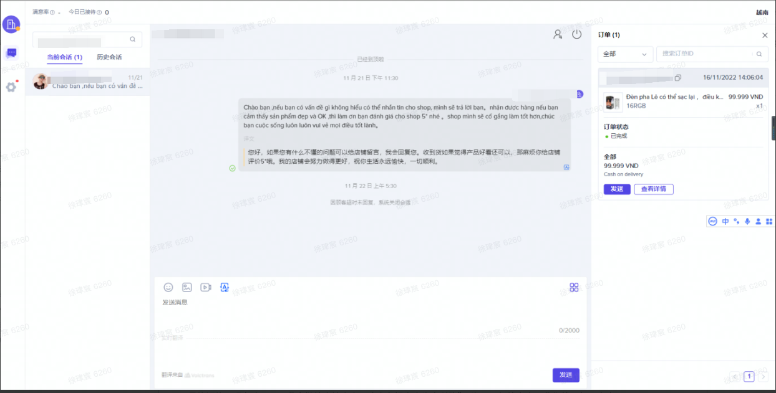Click the image upload icon

click(187, 287)
